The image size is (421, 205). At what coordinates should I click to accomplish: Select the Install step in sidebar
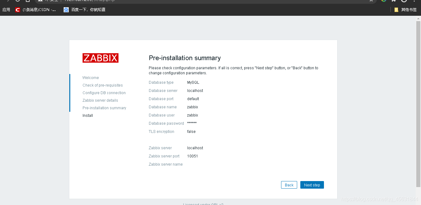(x=88, y=116)
